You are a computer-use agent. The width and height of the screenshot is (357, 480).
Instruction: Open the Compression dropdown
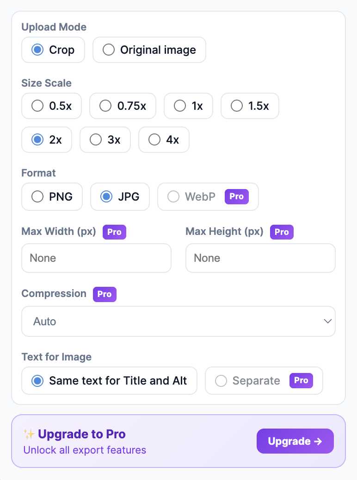tap(178, 321)
